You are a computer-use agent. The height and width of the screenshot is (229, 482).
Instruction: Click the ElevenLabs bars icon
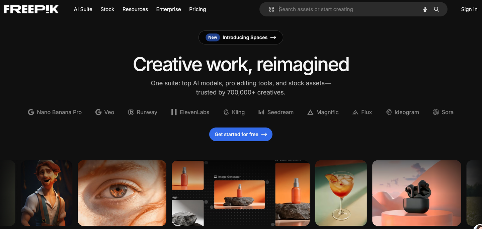click(x=174, y=112)
